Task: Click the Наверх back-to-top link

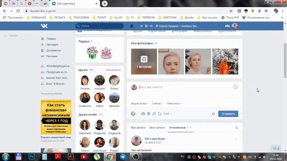Action: pos(11,36)
